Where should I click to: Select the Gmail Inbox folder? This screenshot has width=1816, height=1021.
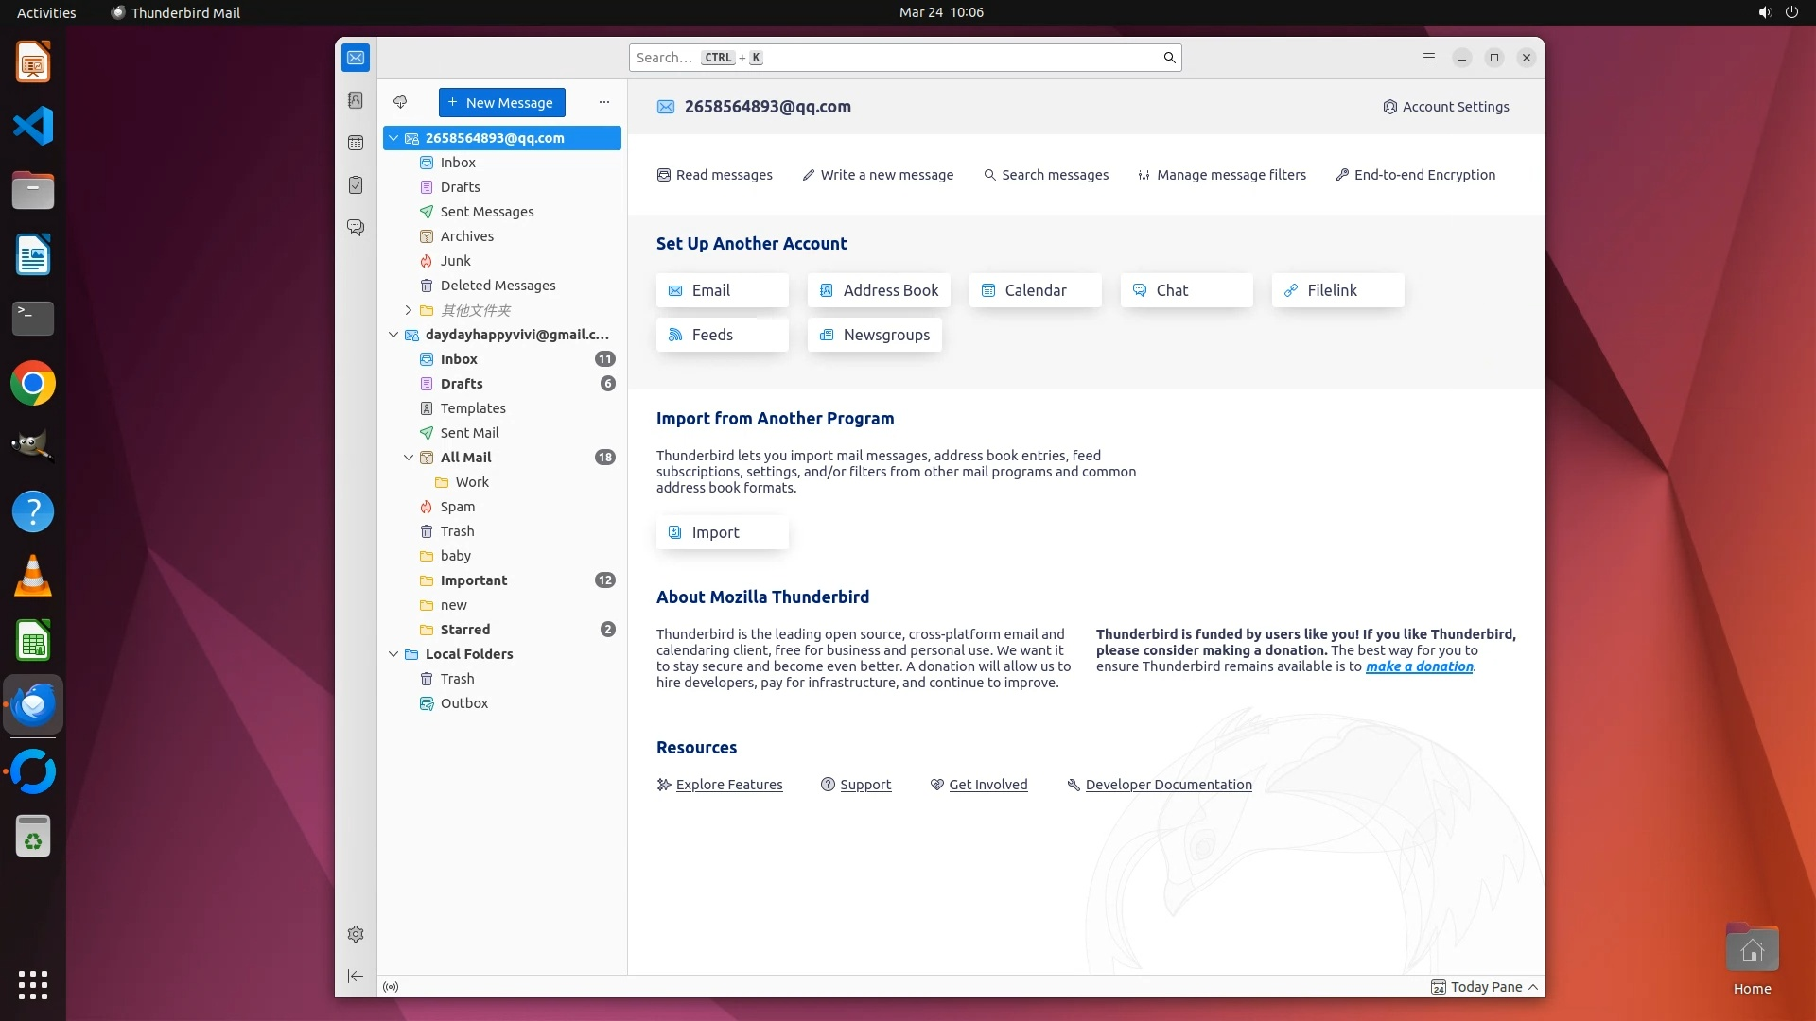pos(459,359)
